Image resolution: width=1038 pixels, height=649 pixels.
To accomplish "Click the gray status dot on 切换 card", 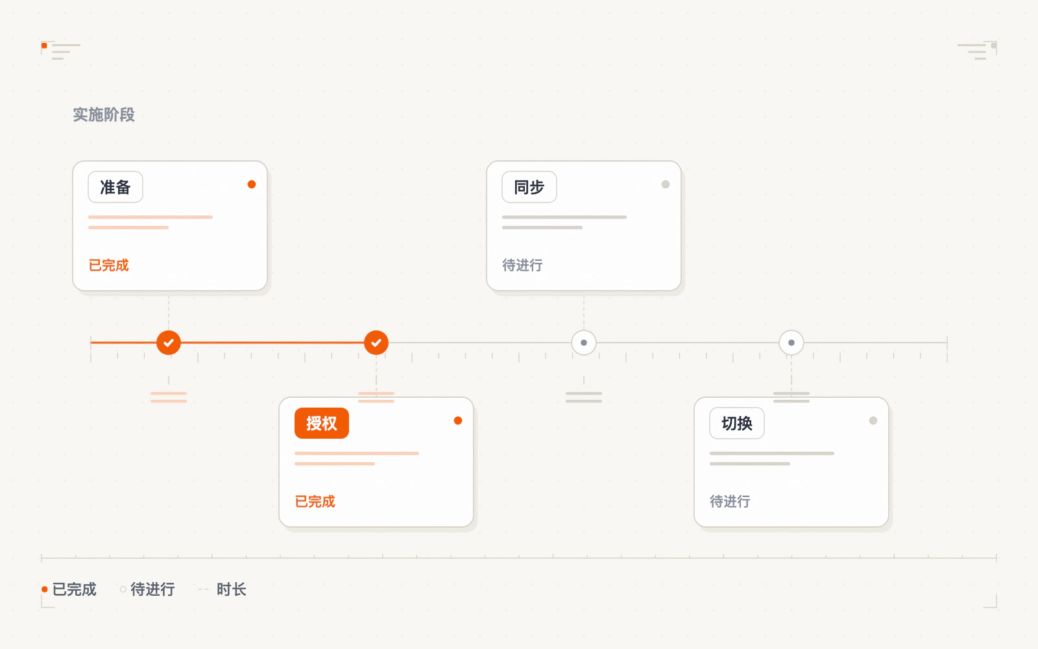I will click(873, 421).
